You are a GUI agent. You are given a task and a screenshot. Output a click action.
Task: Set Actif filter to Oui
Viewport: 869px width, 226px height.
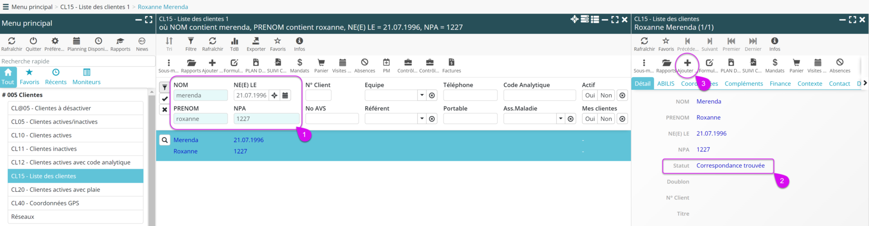pos(590,96)
